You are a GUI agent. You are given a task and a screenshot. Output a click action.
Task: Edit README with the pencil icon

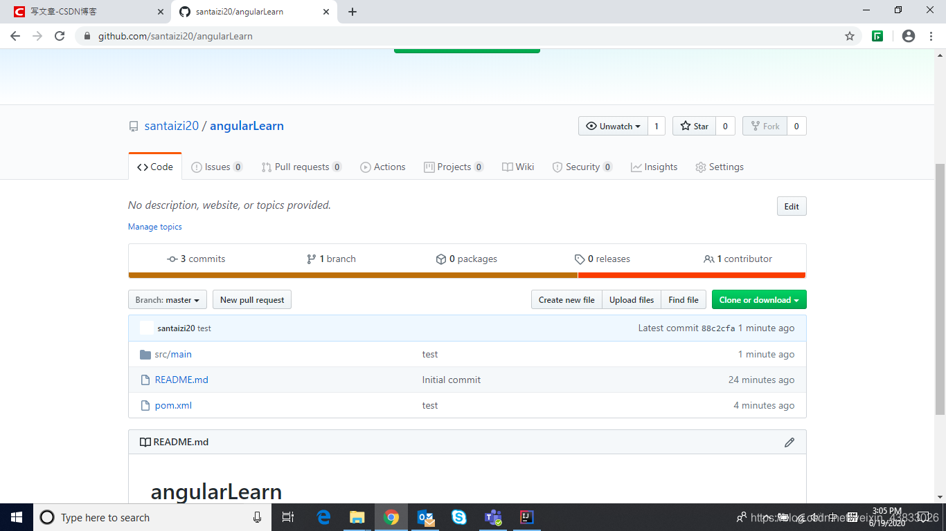789,442
